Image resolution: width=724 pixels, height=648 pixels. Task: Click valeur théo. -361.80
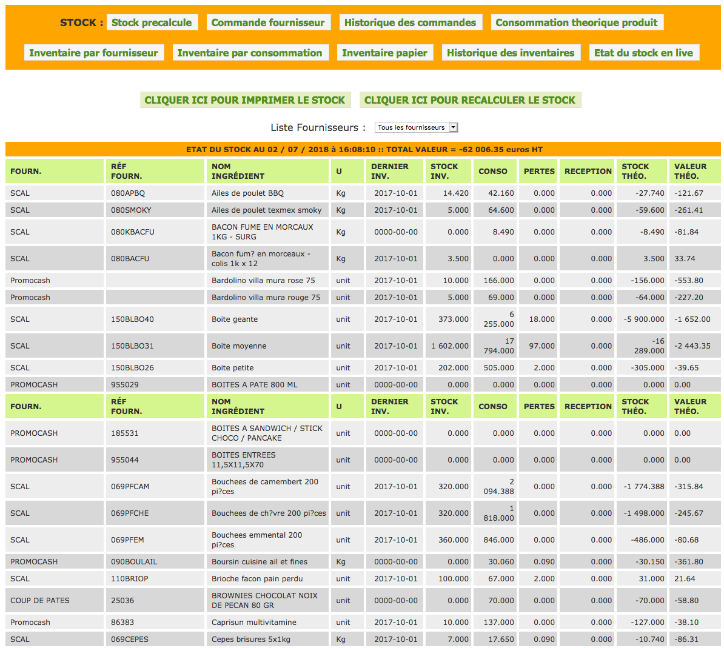[688, 562]
